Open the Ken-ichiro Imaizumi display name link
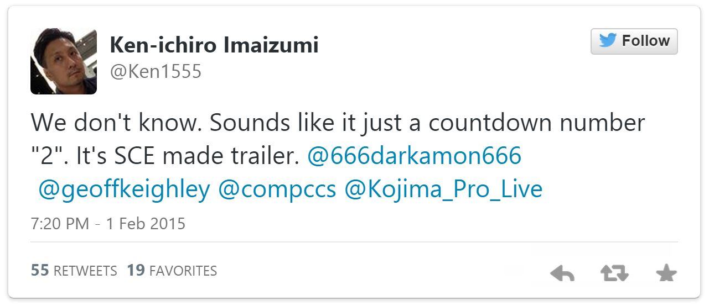This screenshot has height=306, width=709. tap(214, 45)
